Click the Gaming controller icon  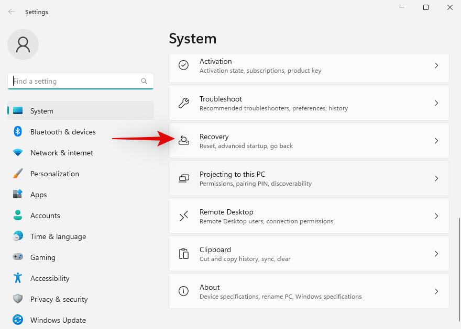pos(18,257)
